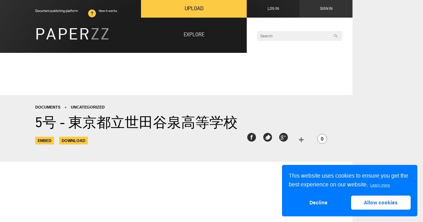
Task: Open the Sign In page
Action: tap(326, 9)
